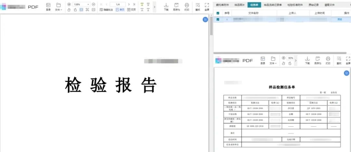Expand 文件 menu in right PDF toolbar
The width and height of the screenshot is (351, 152).
click(x=273, y=60)
